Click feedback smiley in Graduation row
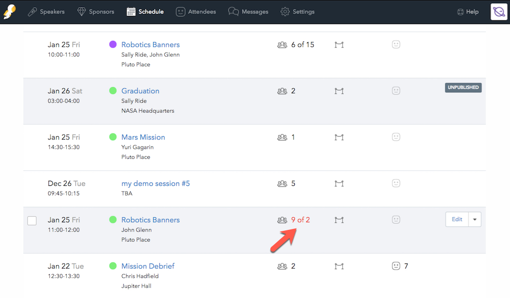 click(396, 90)
